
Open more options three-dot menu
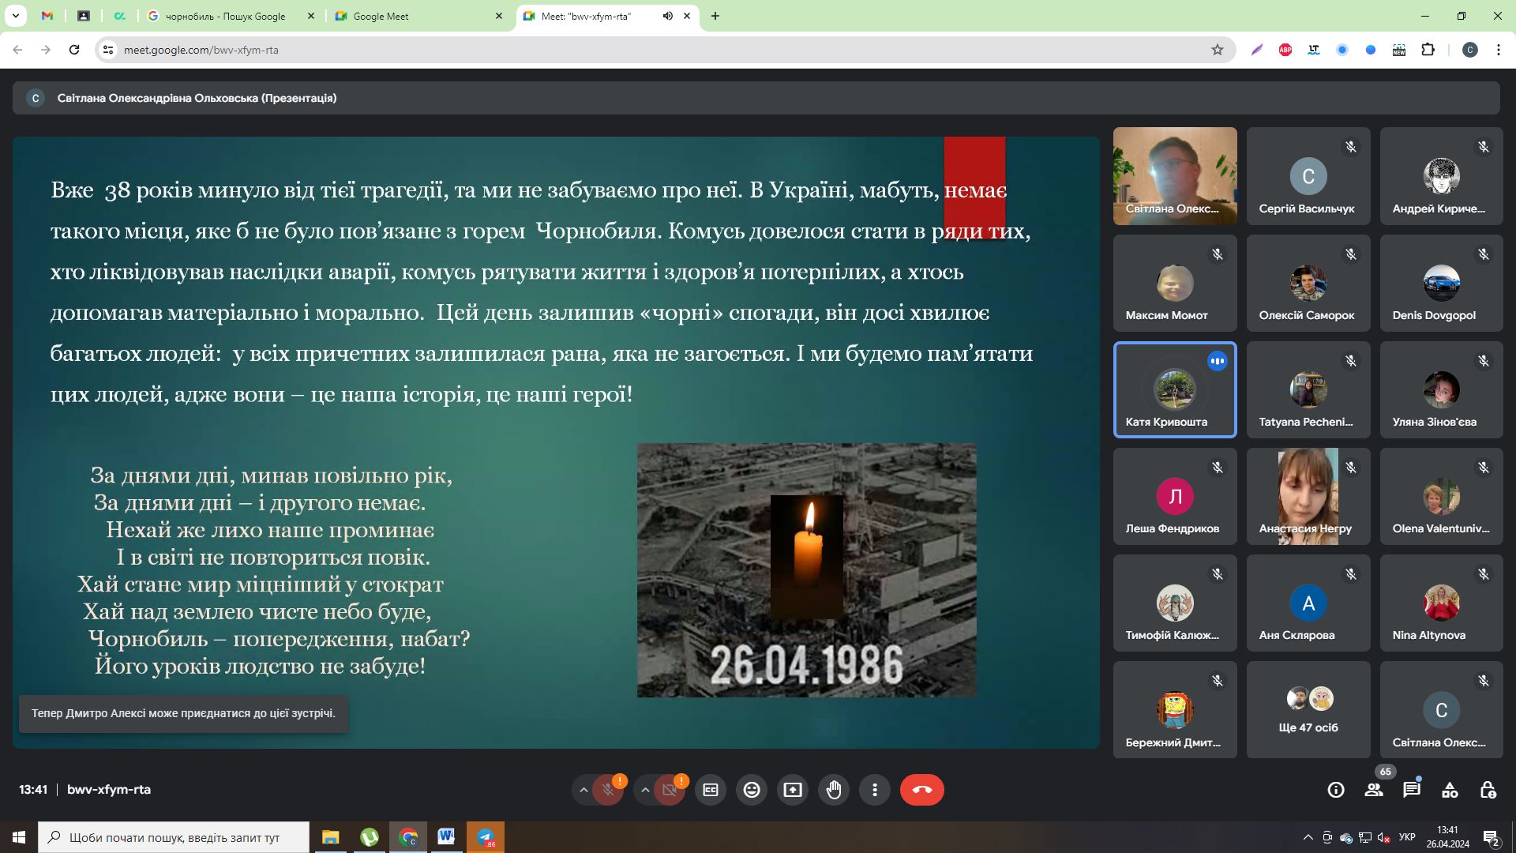[x=875, y=790]
